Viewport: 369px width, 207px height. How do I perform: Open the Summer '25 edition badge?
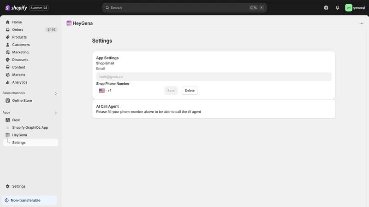tap(39, 8)
